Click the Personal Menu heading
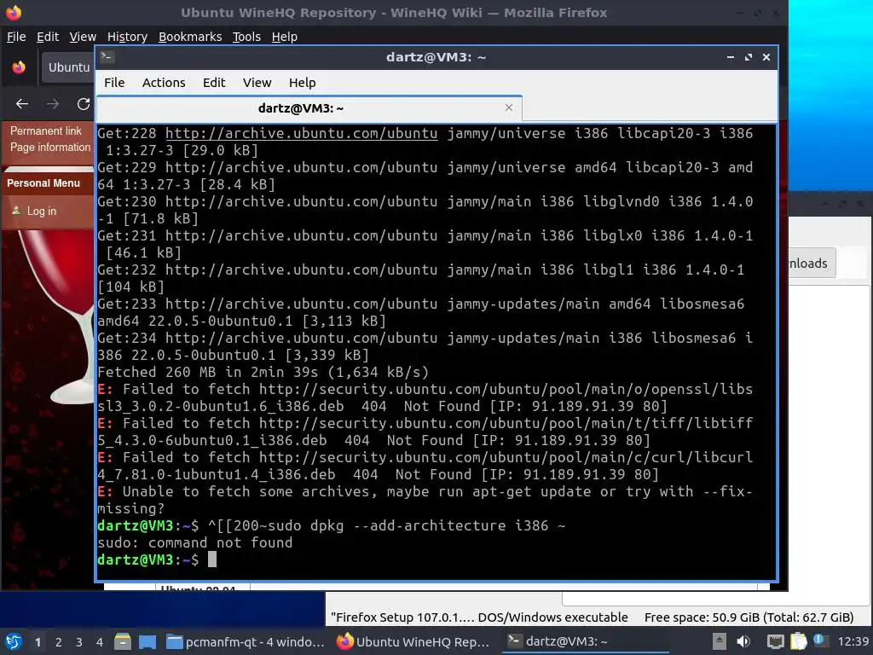This screenshot has height=655, width=873. (x=43, y=183)
